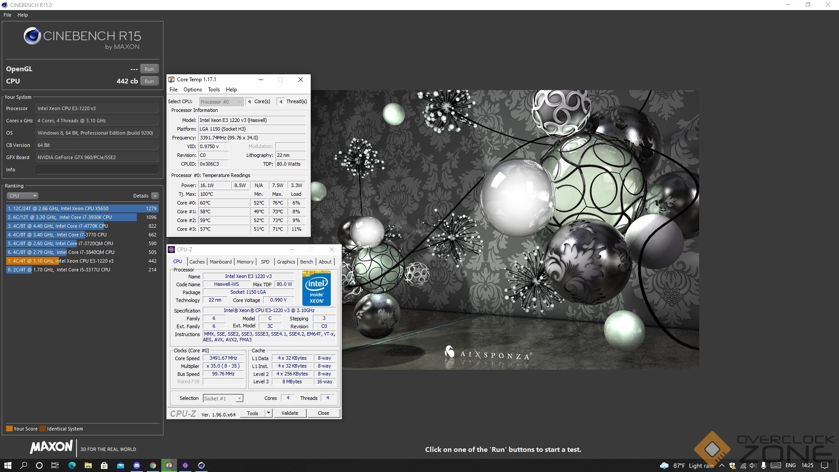Expand the Select CPU Processor #0 dropdown
This screenshot has height=472, width=839.
pyautogui.click(x=221, y=102)
